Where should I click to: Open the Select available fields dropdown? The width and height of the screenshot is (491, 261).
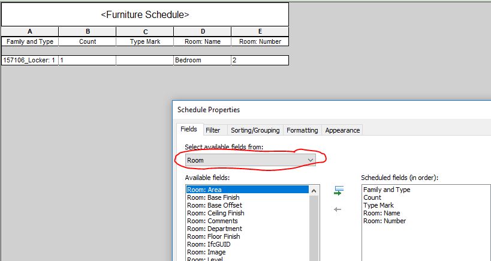pos(251,160)
